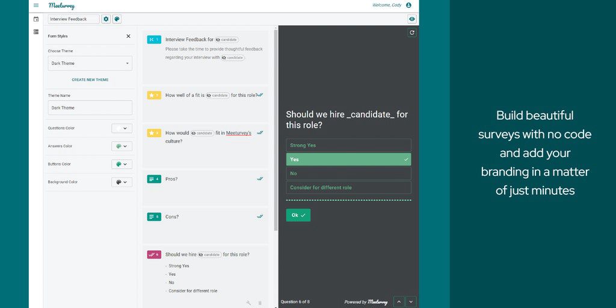Select the star icon for culture fit question
The height and width of the screenshot is (308, 616).
click(154, 133)
